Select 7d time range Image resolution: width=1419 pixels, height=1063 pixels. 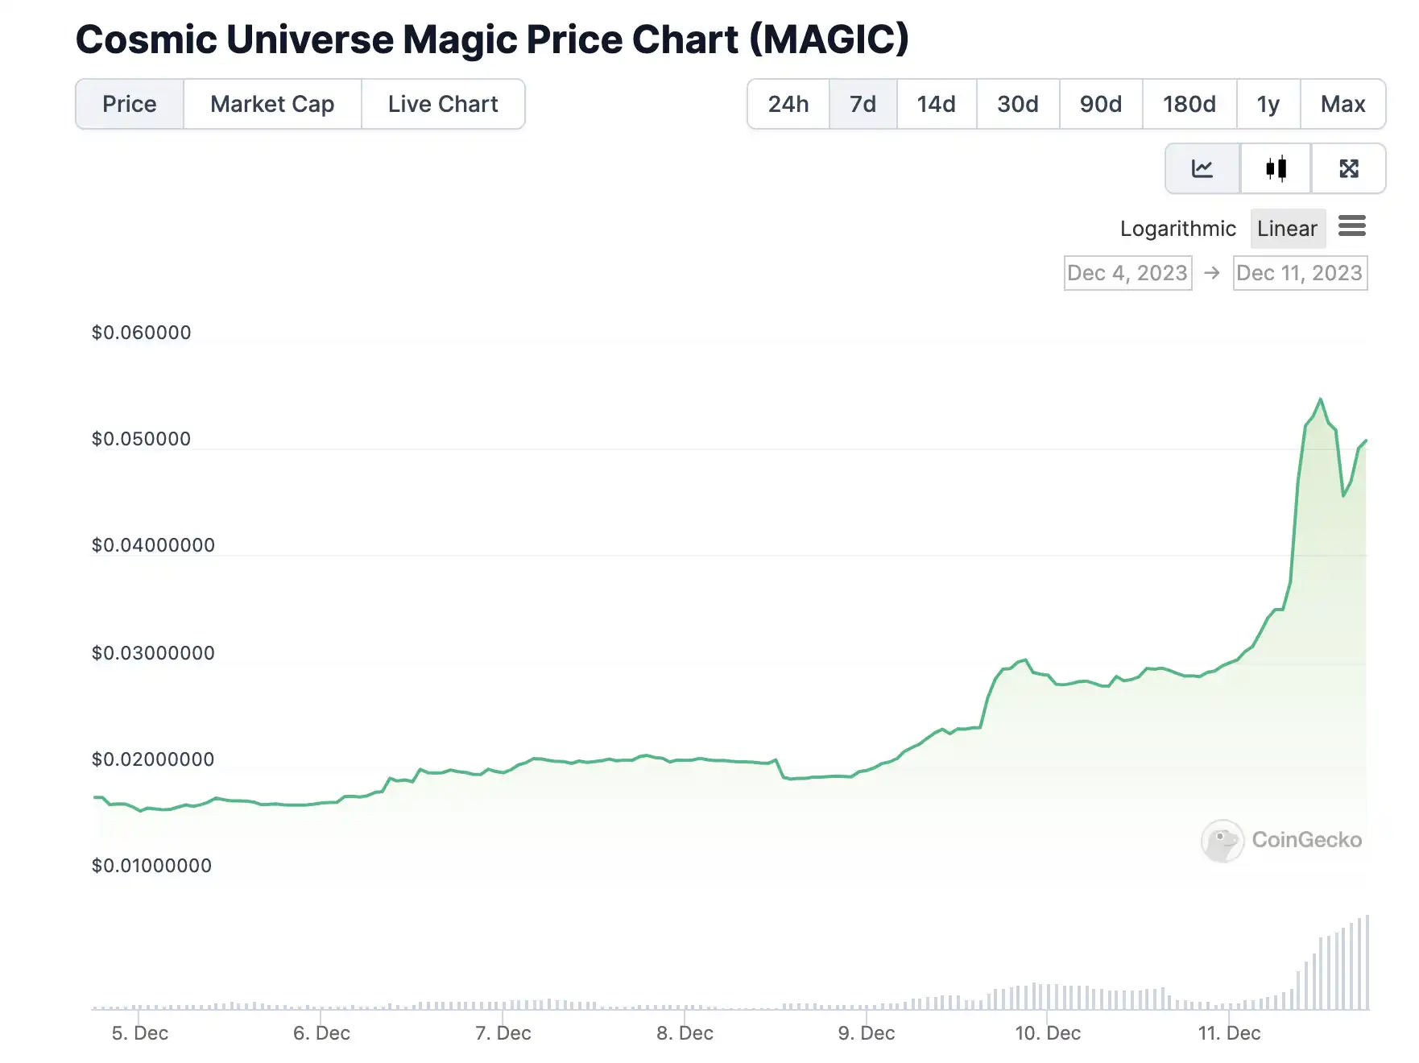863,104
